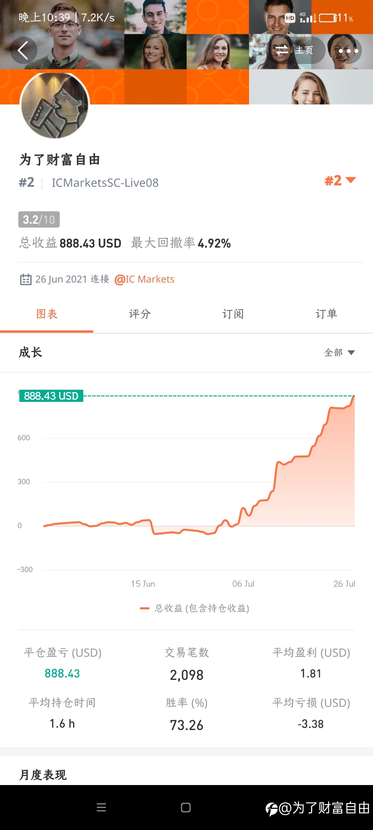Tap the back arrow icon
373x830 pixels.
pos(23,50)
